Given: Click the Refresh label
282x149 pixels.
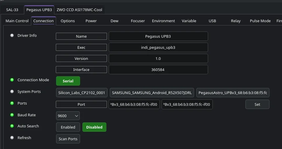Looking at the screenshot, I should 24,138.
